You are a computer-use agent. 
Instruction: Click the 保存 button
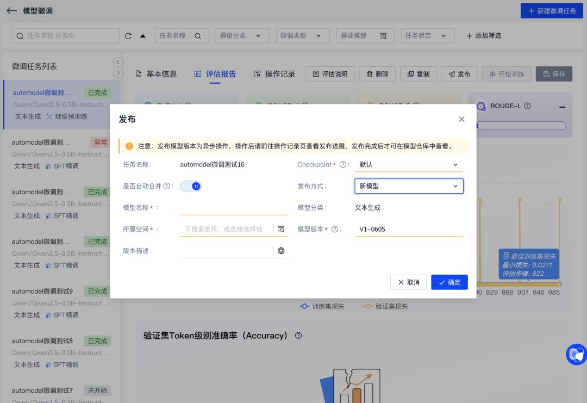554,74
